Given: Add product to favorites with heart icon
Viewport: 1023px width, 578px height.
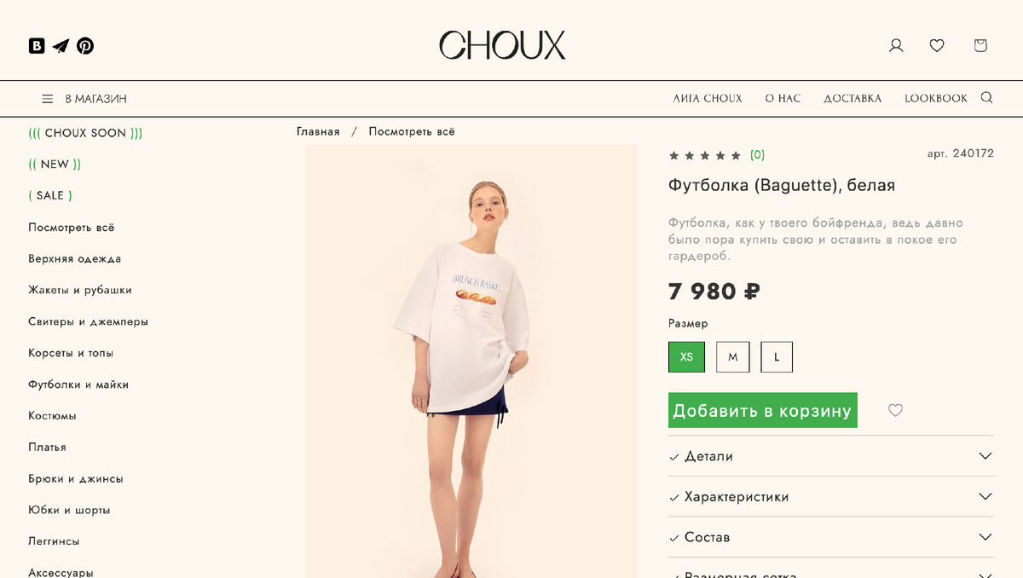Looking at the screenshot, I should click(895, 410).
